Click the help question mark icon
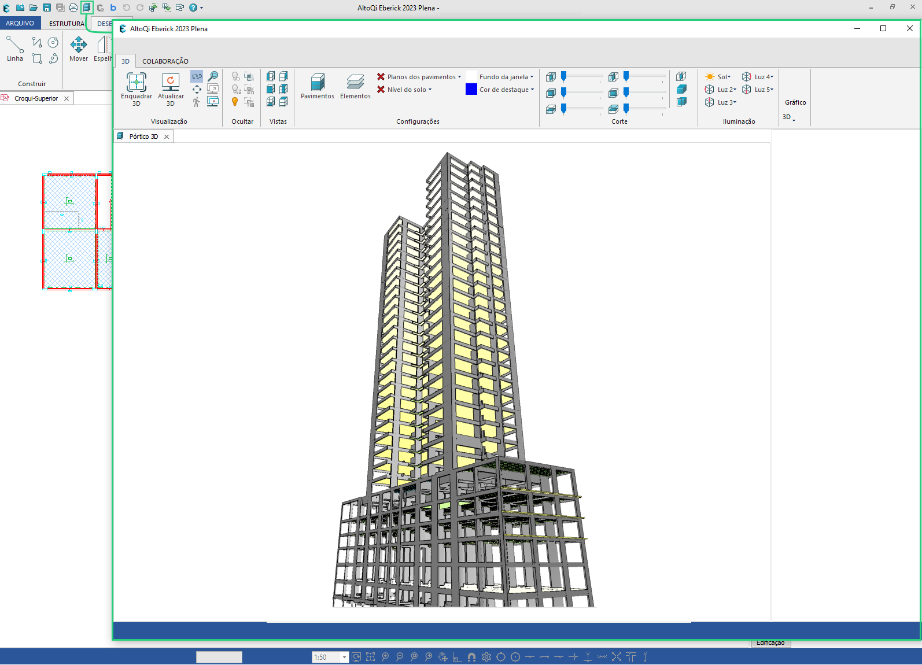The width and height of the screenshot is (922, 665). tap(193, 8)
